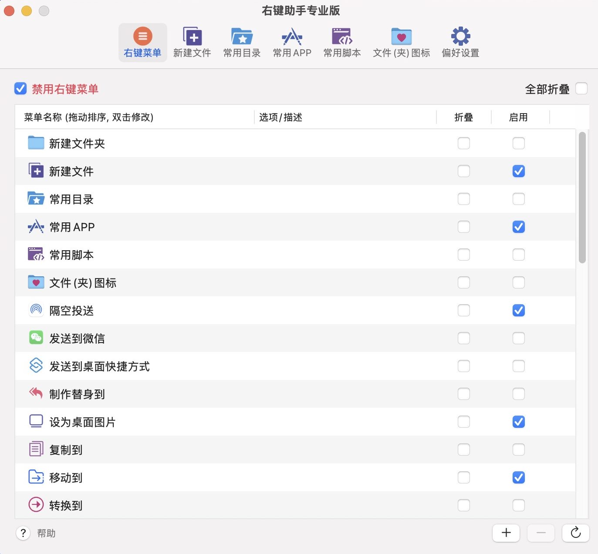
Task: Open the 文件 (夹) 图标 toolbar tab
Action: [x=401, y=42]
